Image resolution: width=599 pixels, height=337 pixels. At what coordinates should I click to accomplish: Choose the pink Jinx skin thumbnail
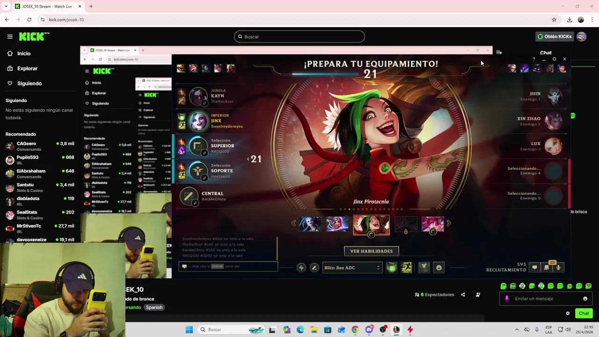coord(433,224)
